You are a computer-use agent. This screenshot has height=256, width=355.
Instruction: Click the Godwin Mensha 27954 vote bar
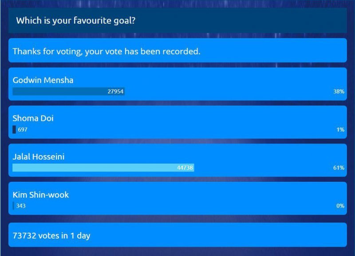pyautogui.click(x=69, y=92)
